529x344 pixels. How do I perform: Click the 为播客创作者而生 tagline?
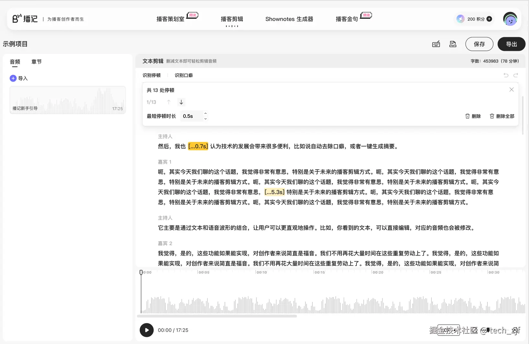(x=66, y=19)
